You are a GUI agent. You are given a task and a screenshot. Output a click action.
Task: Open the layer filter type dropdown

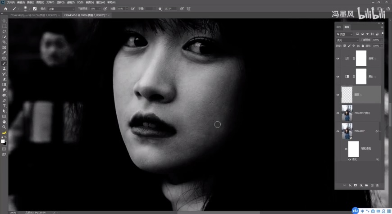click(x=345, y=34)
